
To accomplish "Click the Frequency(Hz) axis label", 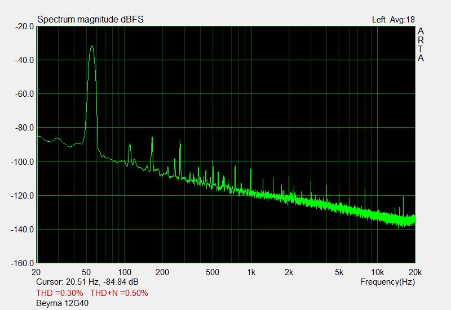I will 387,281.
